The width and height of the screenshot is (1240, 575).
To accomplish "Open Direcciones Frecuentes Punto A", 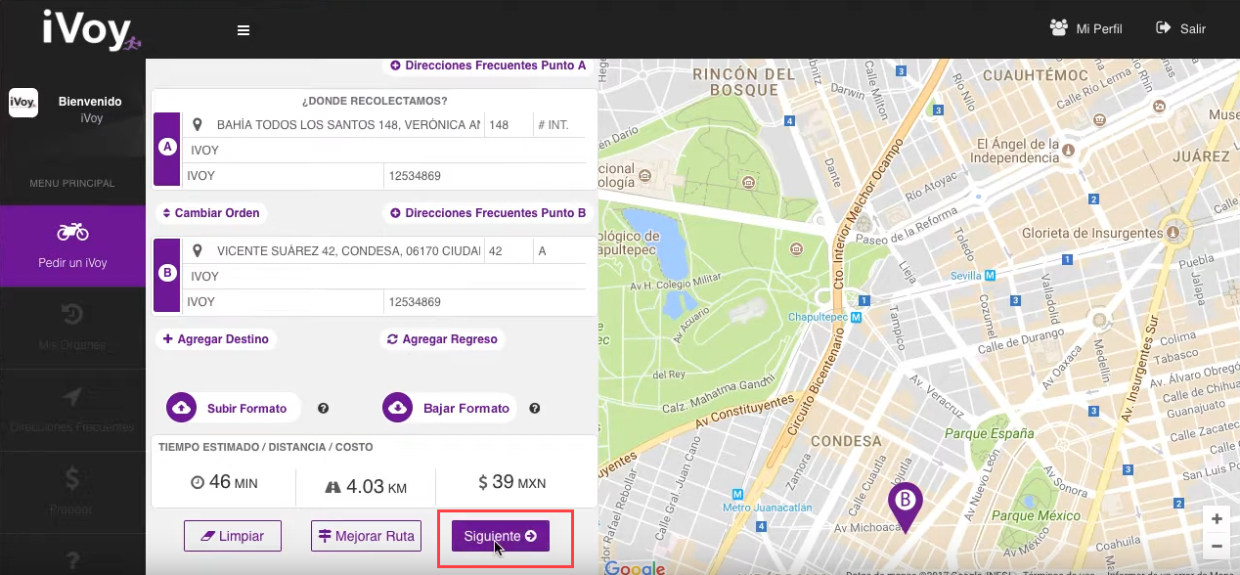I will tap(488, 66).
